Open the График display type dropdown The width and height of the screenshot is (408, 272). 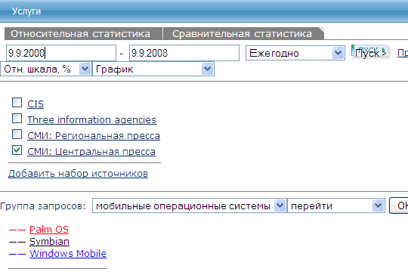pos(153,70)
